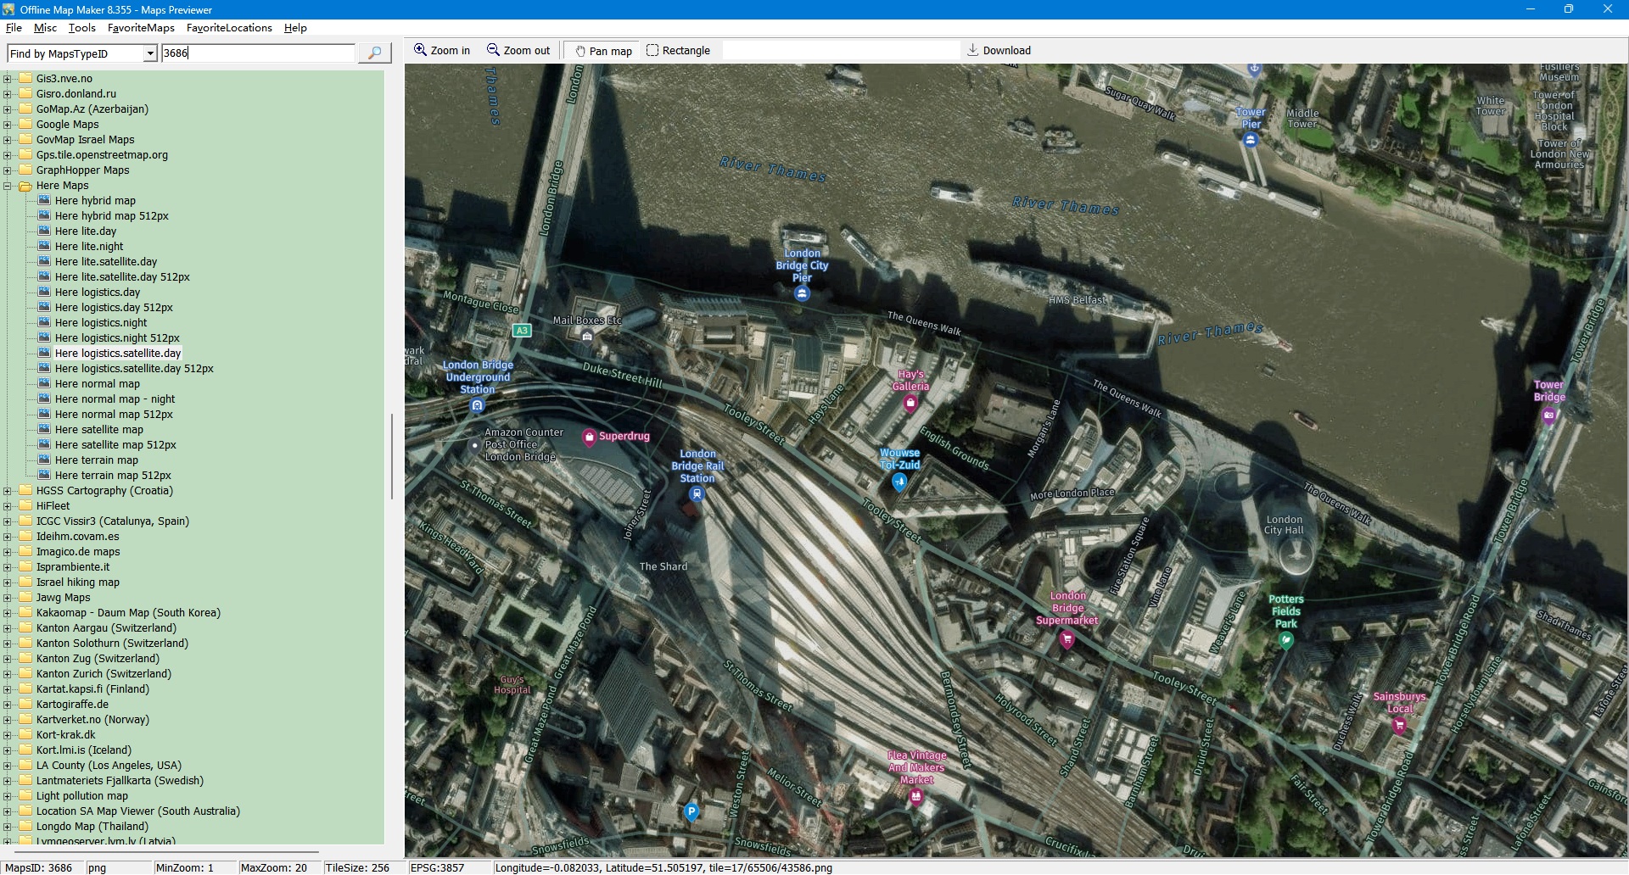This screenshot has width=1629, height=875.
Task: Click the magnifier search icon button
Action: point(374,53)
